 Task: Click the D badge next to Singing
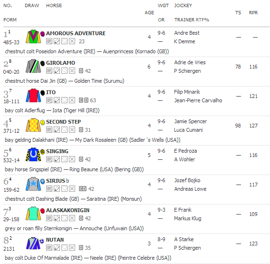[81, 159]
